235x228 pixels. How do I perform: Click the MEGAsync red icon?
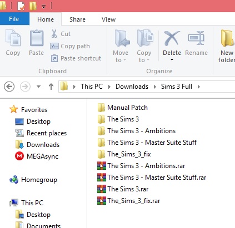pyautogui.click(x=19, y=156)
